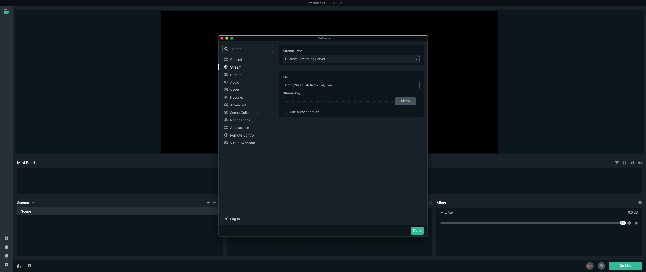Click the Done button

(x=417, y=230)
